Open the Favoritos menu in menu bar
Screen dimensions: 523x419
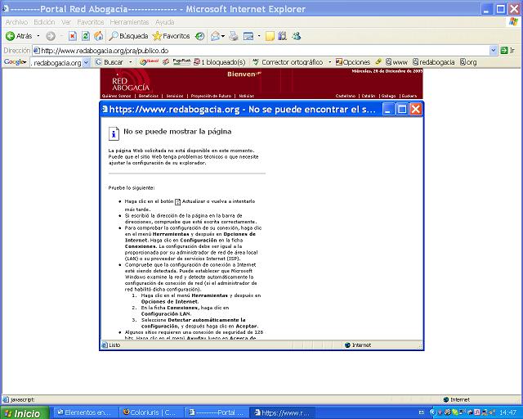pos(91,22)
